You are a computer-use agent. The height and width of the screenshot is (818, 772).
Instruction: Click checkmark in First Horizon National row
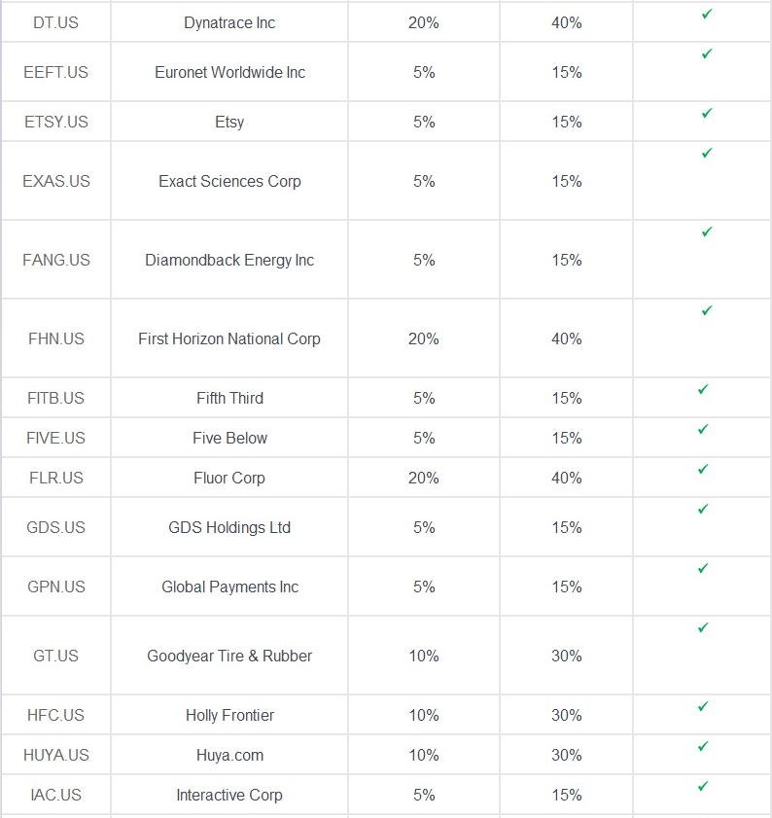(x=707, y=310)
